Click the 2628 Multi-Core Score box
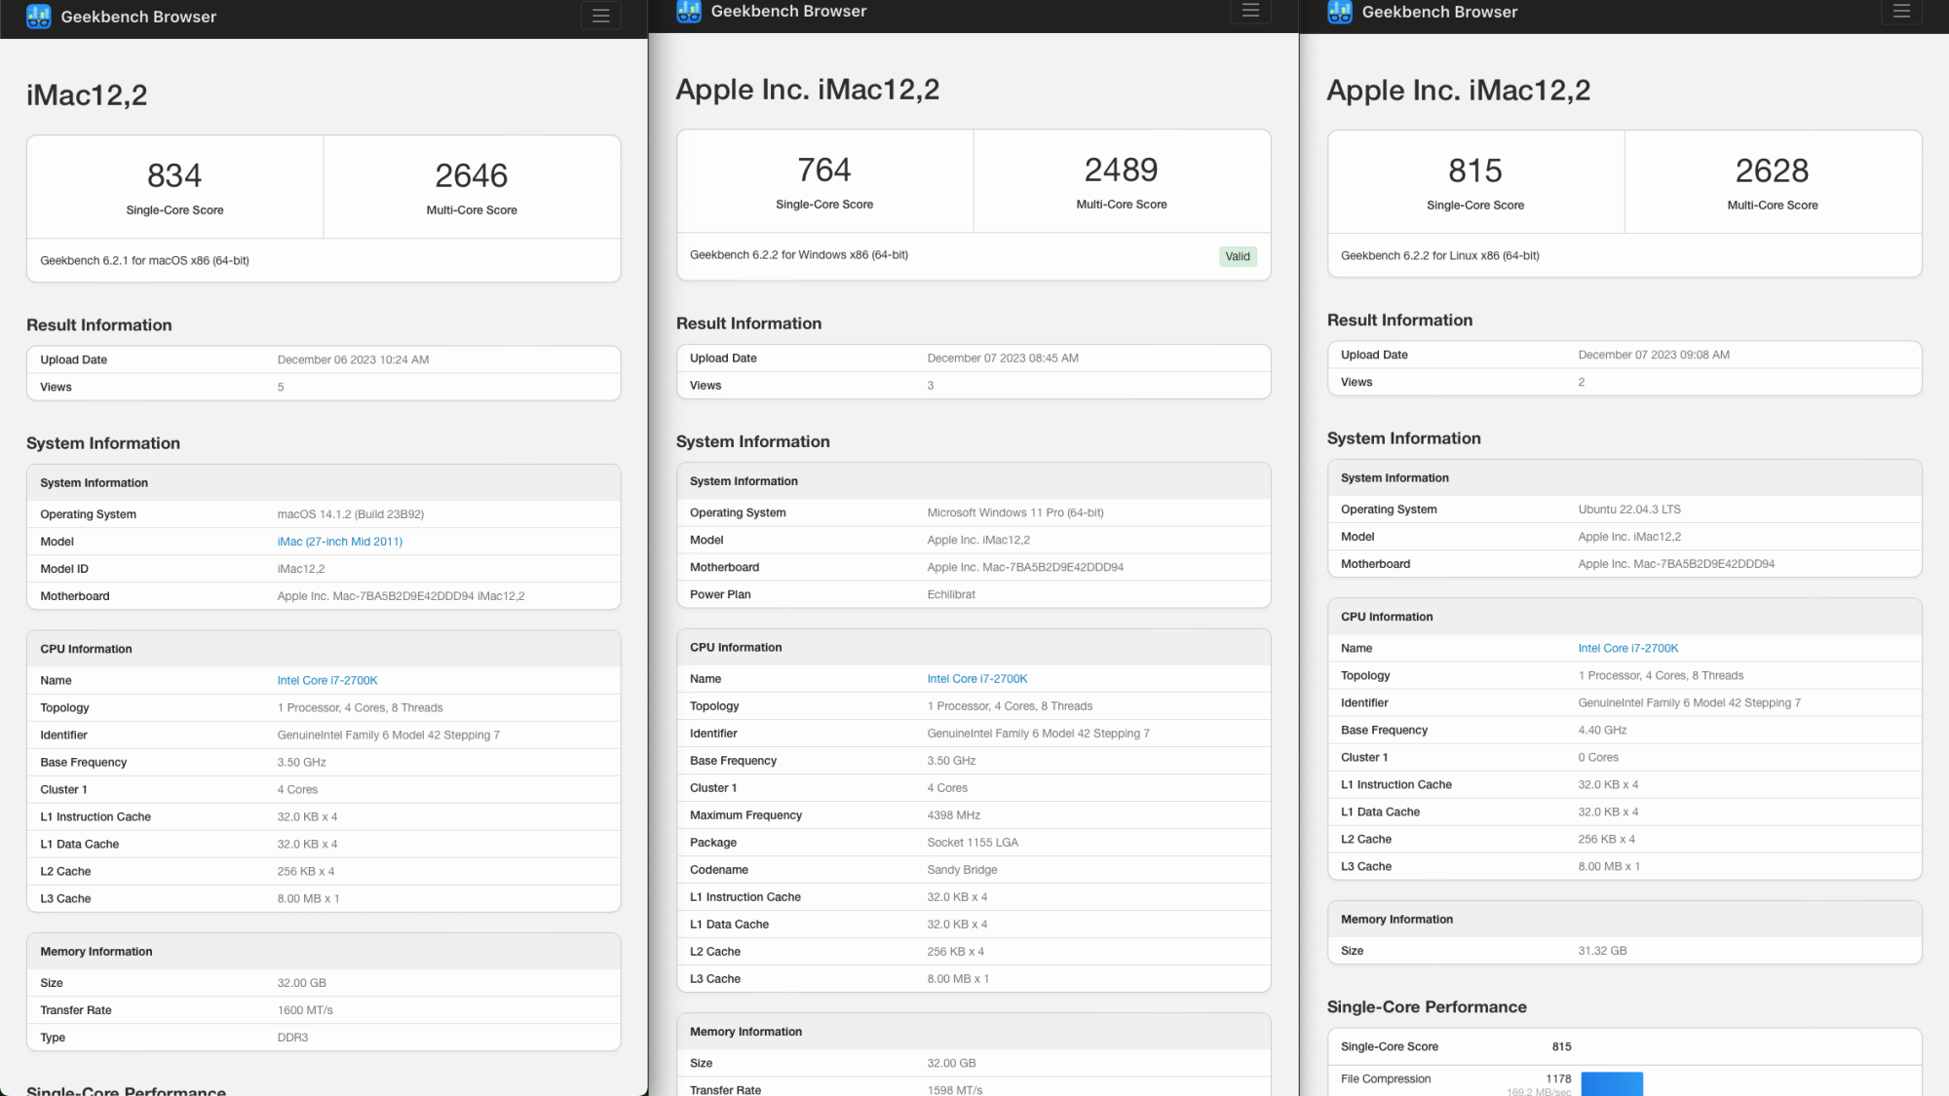This screenshot has width=1949, height=1096. tap(1772, 182)
